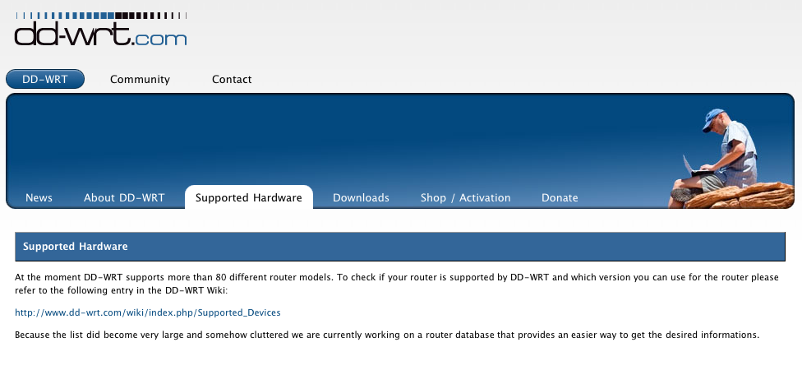802x370 pixels.
Task: Click the paragraph about 80 router models
Action: click(397, 284)
